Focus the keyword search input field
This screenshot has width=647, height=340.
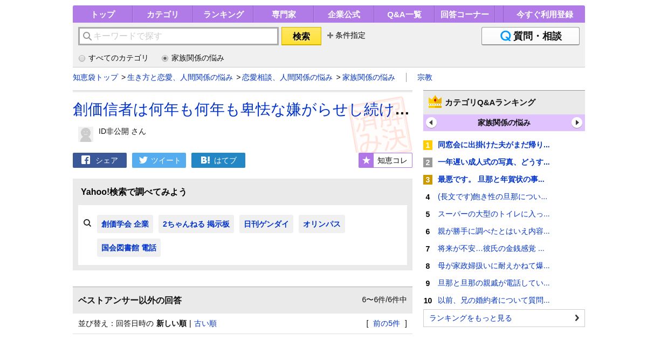coord(178,36)
